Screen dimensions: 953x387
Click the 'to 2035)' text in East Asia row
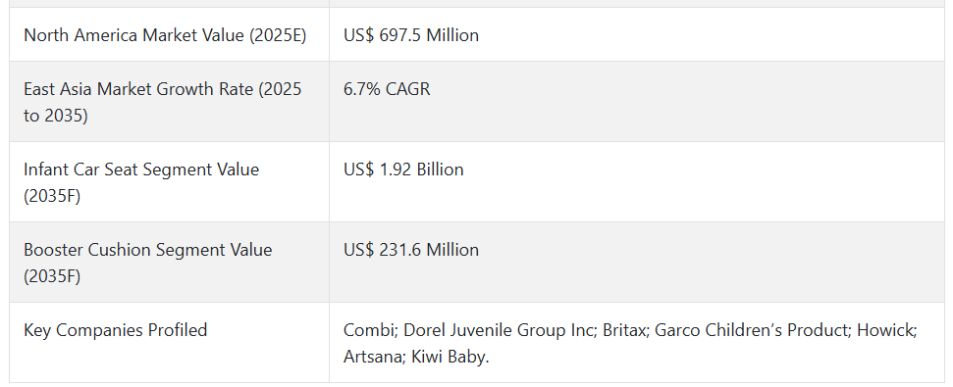(x=55, y=116)
